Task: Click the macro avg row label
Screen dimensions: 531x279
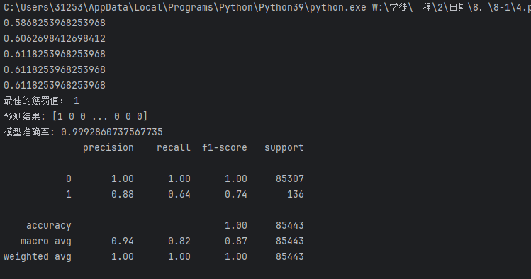Action: [46, 241]
